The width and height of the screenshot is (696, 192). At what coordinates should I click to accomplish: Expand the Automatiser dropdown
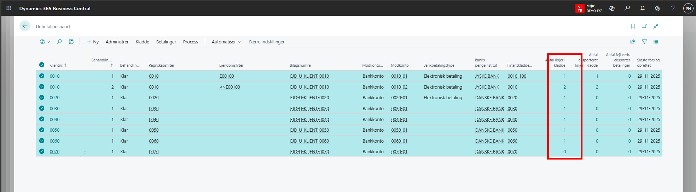click(226, 42)
